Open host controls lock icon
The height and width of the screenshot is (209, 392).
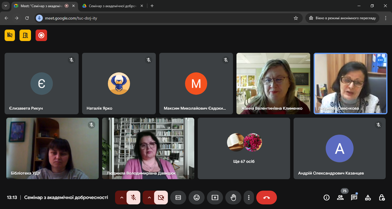(382, 198)
